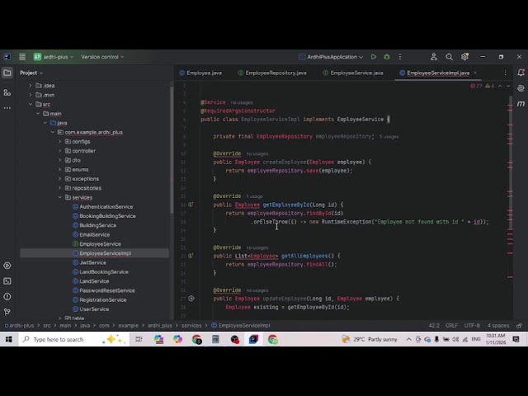The image size is (528, 396).
Task: Change the CRLF line separator setting
Action: [x=451, y=326]
